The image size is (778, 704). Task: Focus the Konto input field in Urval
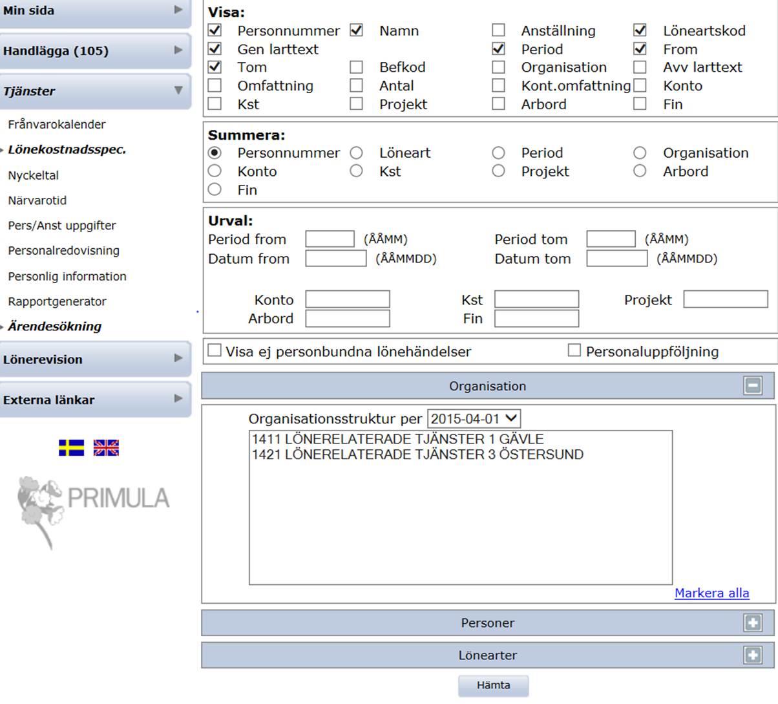tap(348, 299)
